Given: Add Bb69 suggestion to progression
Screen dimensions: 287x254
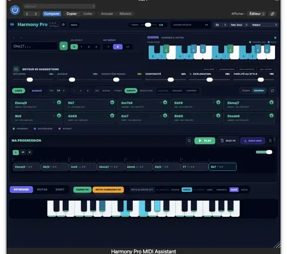Looking at the screenshot, I should pos(218,116).
